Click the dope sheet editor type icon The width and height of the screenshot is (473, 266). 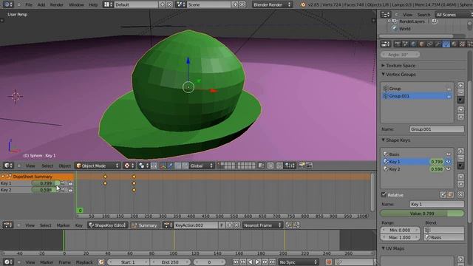click(7, 225)
